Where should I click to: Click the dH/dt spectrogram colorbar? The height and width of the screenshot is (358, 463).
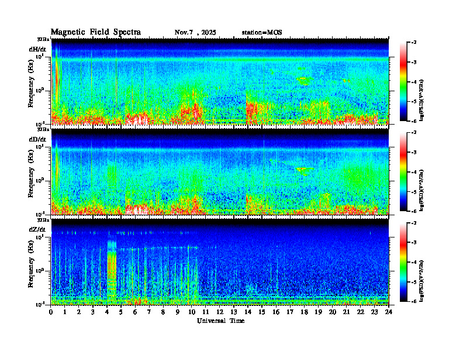pyautogui.click(x=403, y=82)
